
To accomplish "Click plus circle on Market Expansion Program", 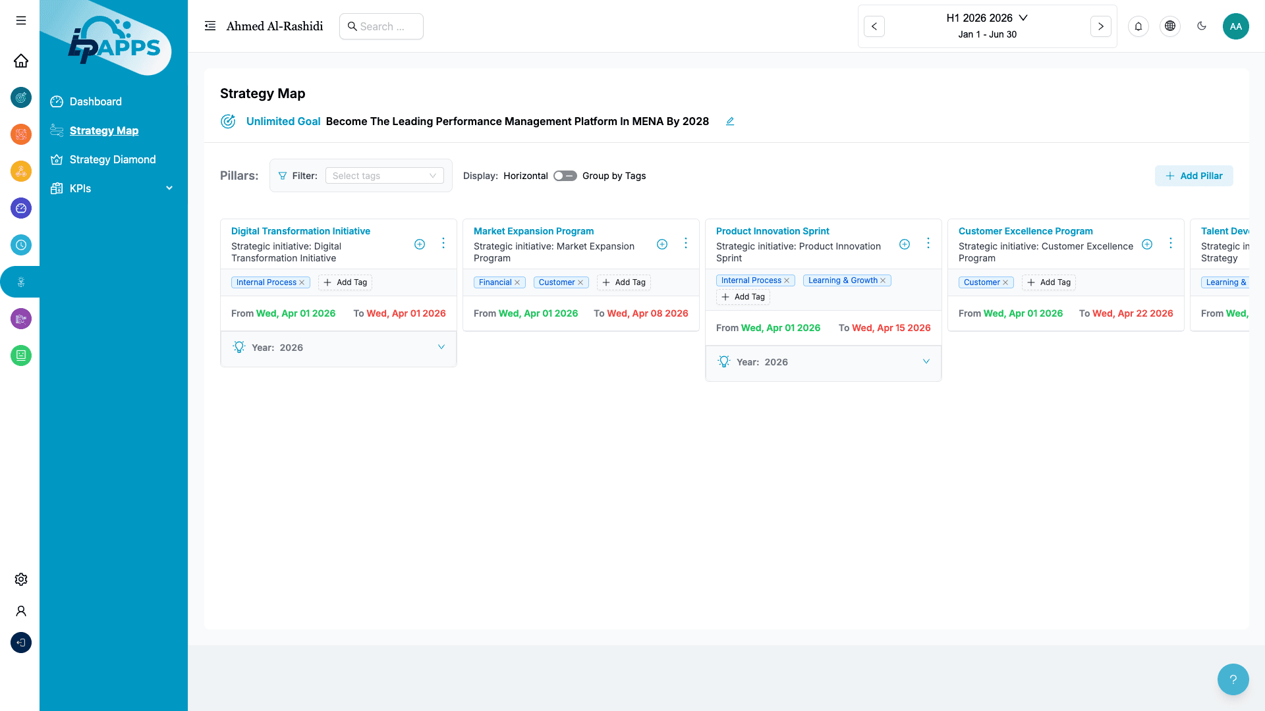I will (662, 244).
